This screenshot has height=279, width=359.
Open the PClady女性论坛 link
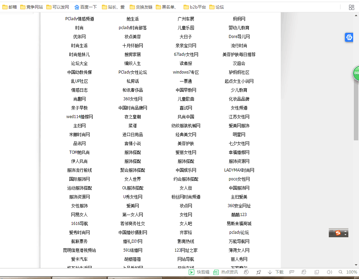(x=132, y=72)
